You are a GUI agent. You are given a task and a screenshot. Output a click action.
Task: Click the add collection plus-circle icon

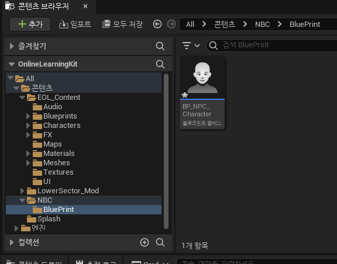(x=145, y=242)
